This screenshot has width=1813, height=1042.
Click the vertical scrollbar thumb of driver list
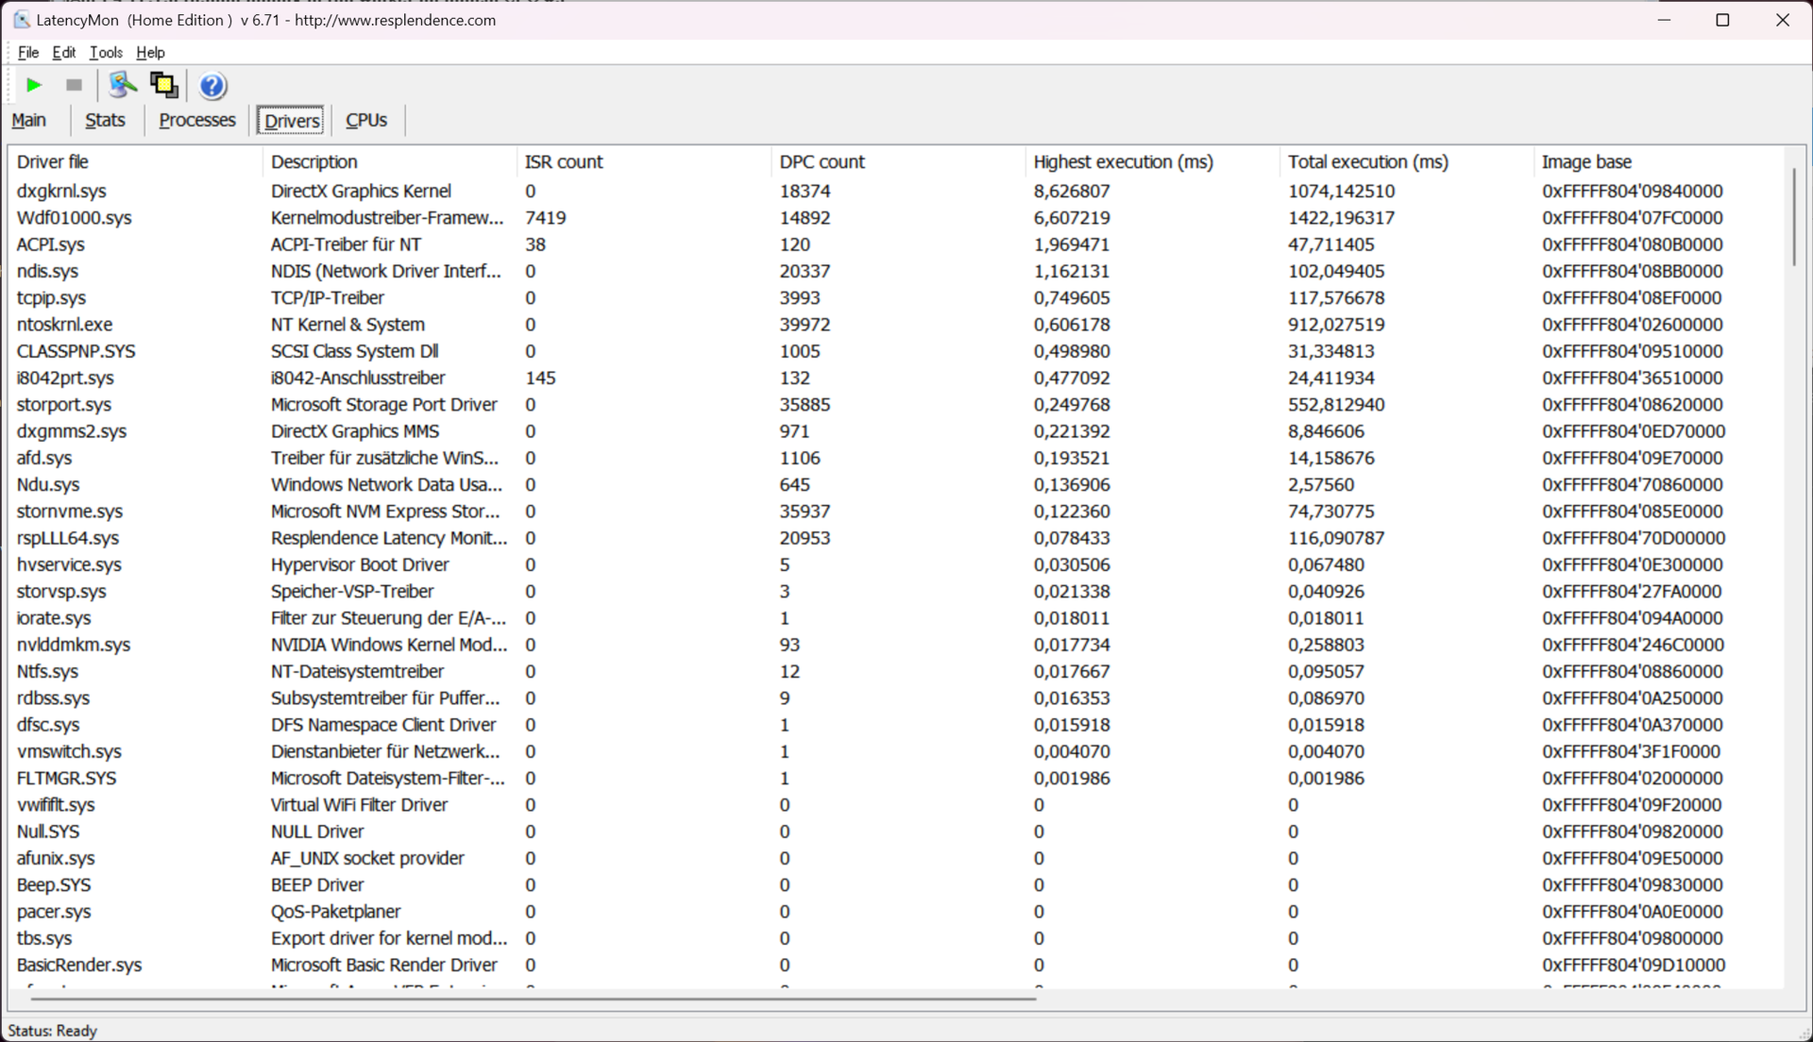1793,217
